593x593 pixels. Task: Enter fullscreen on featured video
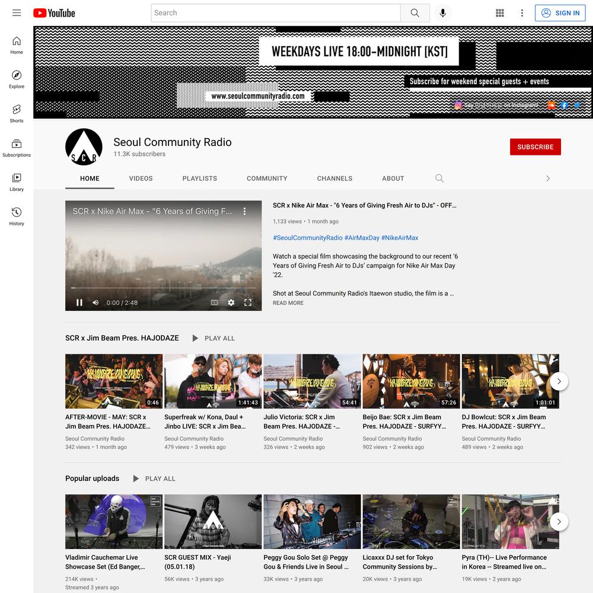(248, 302)
